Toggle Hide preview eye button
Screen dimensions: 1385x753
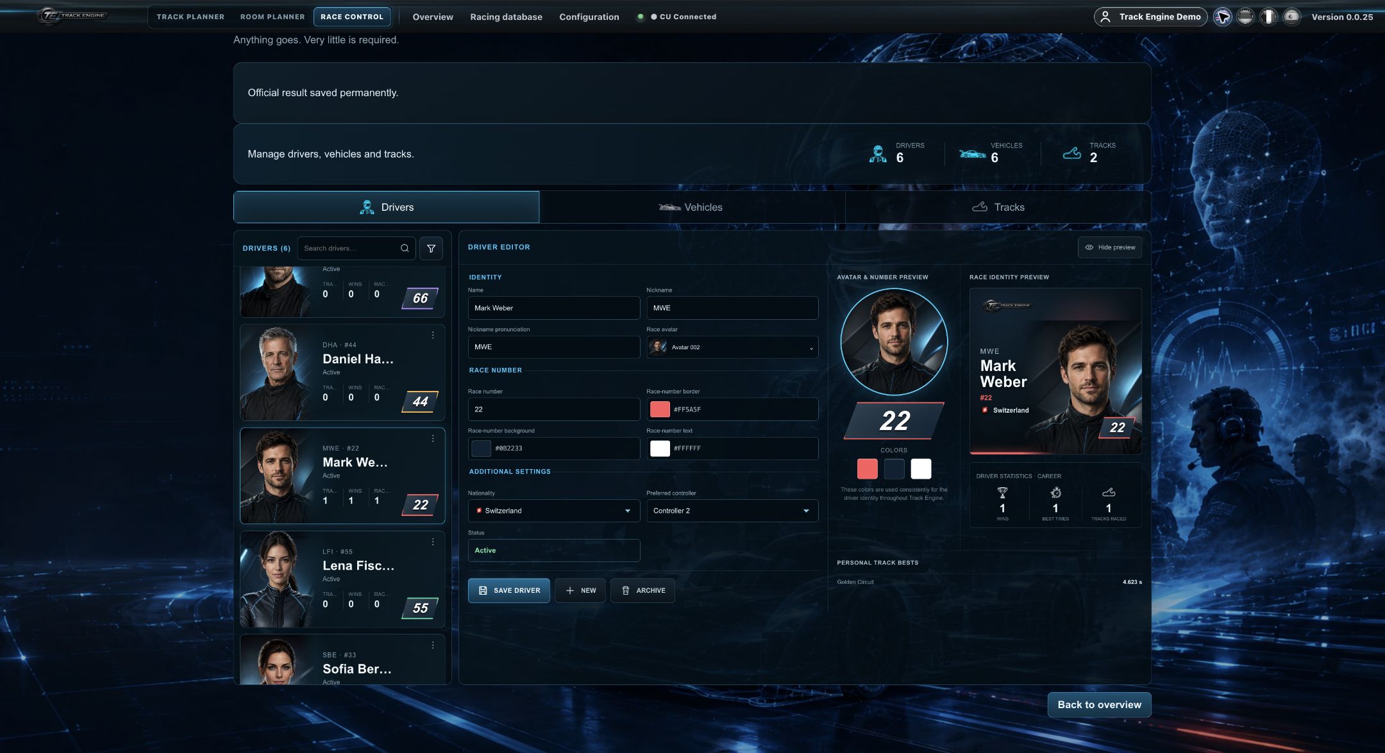coord(1109,247)
